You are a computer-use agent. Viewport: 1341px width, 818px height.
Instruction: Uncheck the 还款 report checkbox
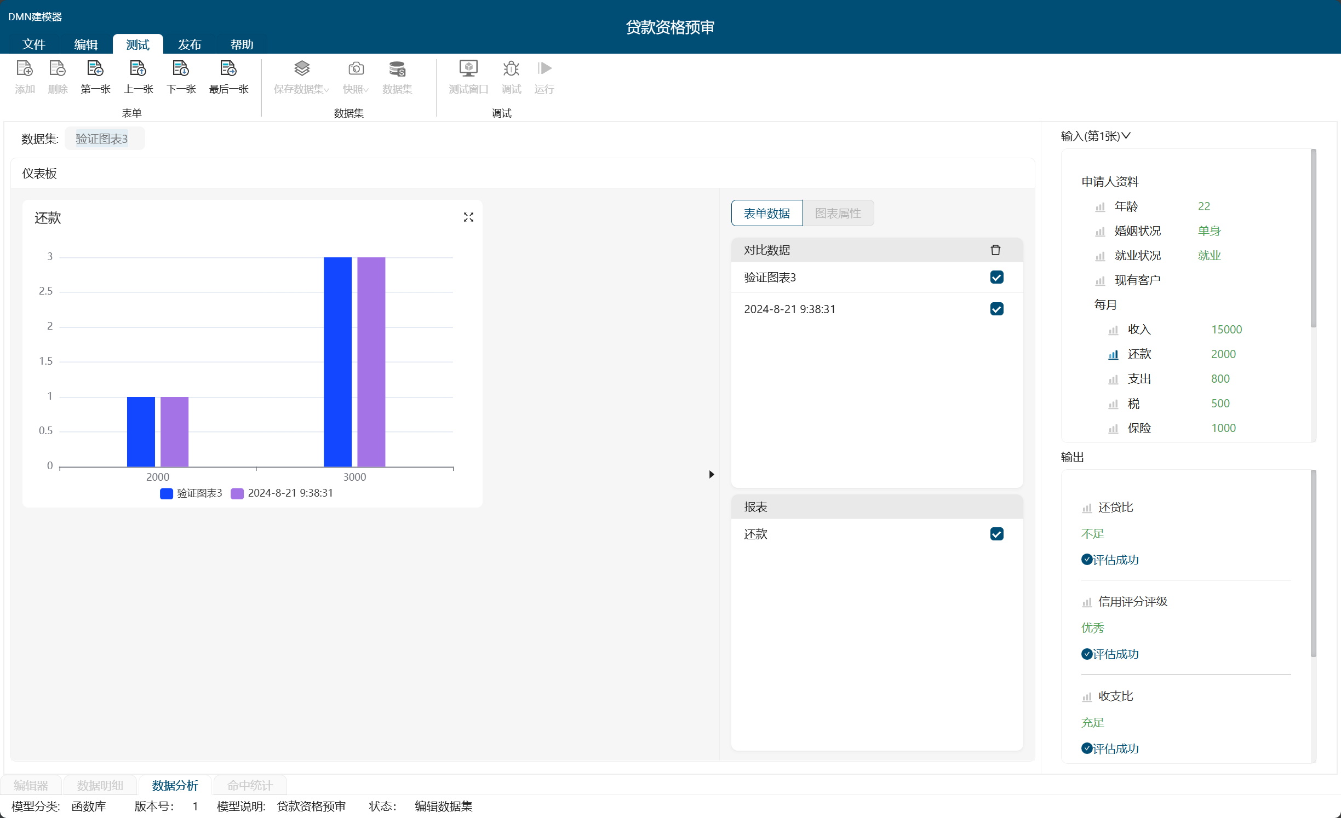pyautogui.click(x=996, y=534)
